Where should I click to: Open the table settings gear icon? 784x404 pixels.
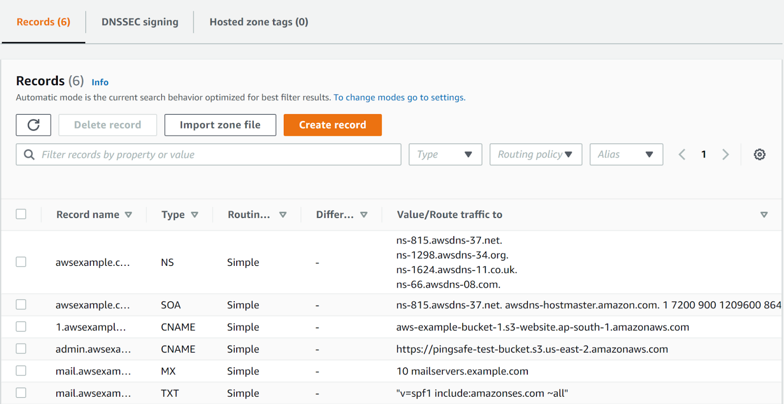(x=759, y=155)
